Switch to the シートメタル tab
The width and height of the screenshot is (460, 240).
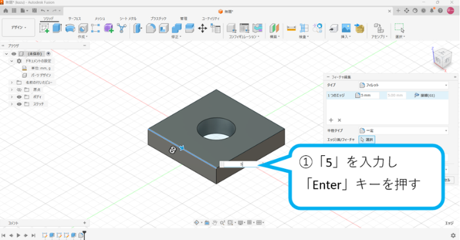(129, 18)
